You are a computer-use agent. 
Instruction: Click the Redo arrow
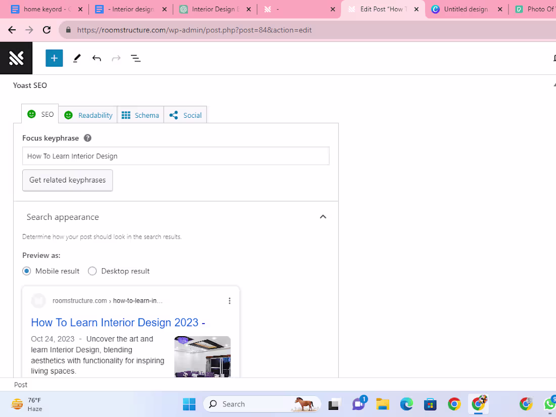[x=116, y=58]
